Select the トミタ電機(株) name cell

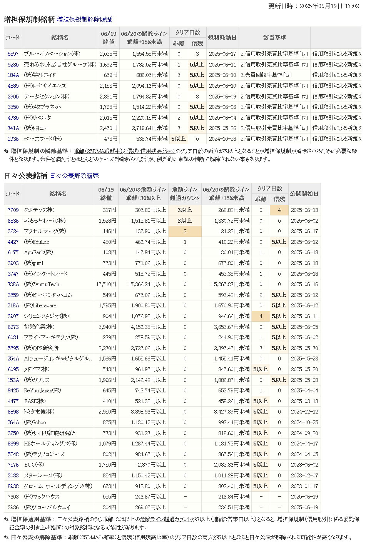pos(58,412)
